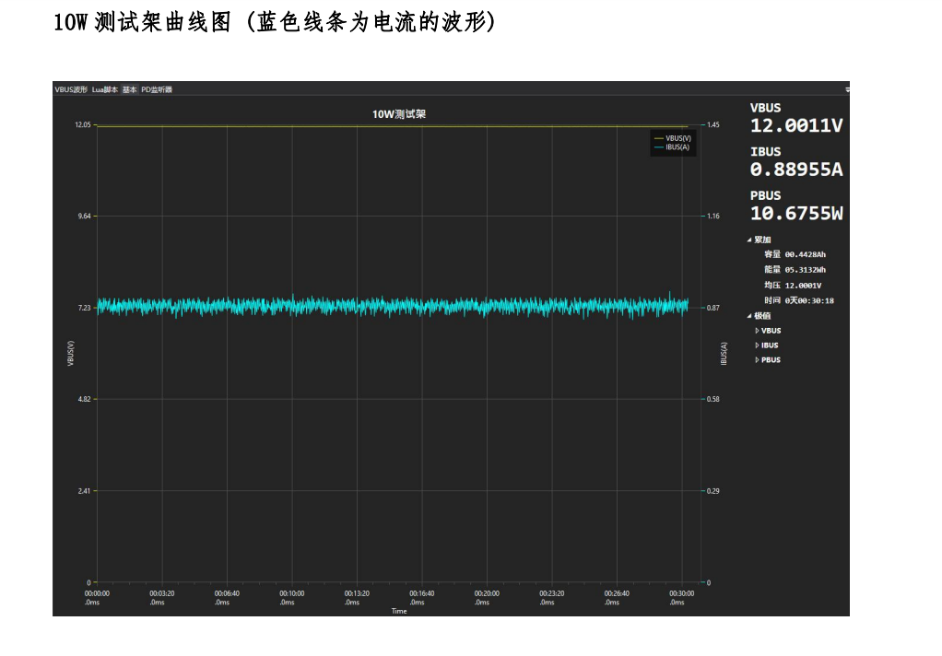Open the PD监听器 tab
This screenshot has height=656, width=942.
pyautogui.click(x=157, y=89)
